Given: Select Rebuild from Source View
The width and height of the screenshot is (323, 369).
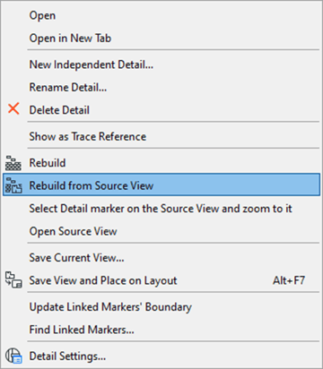Looking at the screenshot, I should point(161,185).
